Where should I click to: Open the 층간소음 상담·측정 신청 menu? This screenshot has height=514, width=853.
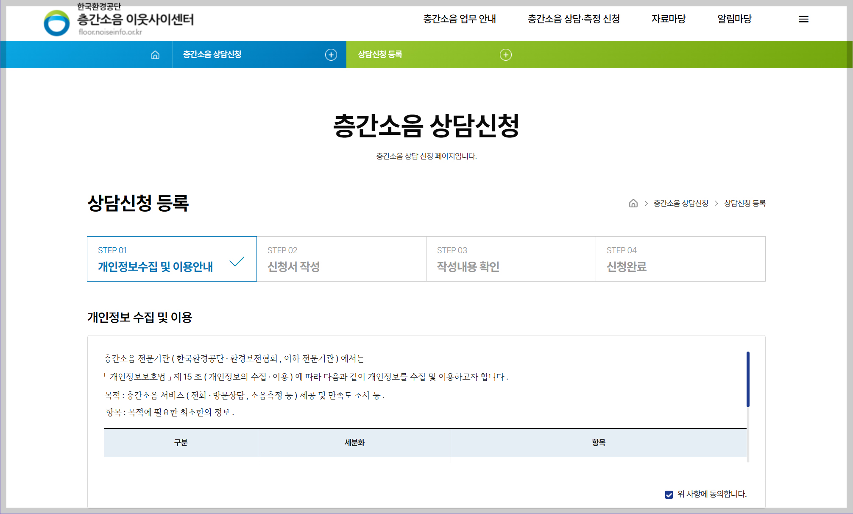pos(574,19)
